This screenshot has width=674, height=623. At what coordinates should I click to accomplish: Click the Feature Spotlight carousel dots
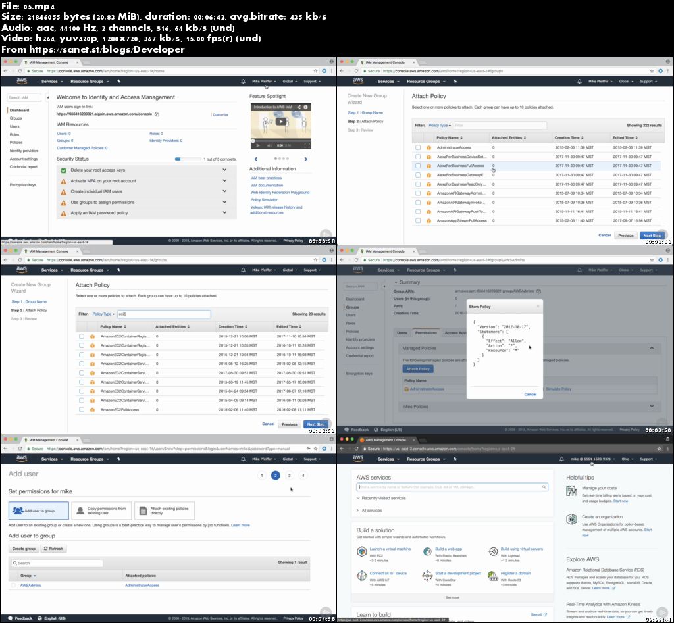(x=282, y=159)
